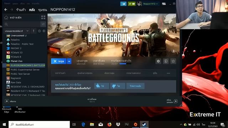The height and width of the screenshot is (128, 228).
Task: Choose the maybe later review button
Action: point(135,86)
